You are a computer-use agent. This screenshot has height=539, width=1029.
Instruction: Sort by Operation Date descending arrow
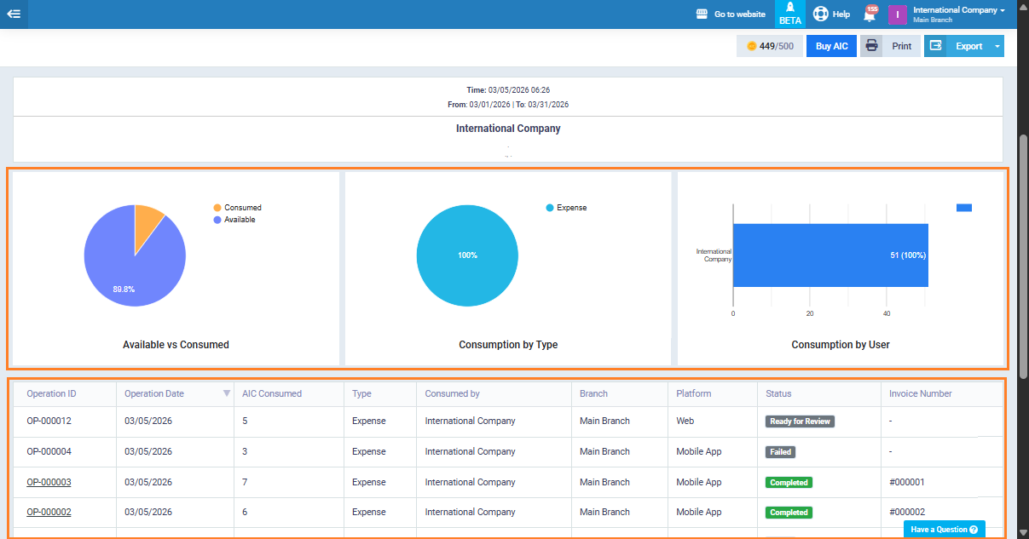(227, 393)
